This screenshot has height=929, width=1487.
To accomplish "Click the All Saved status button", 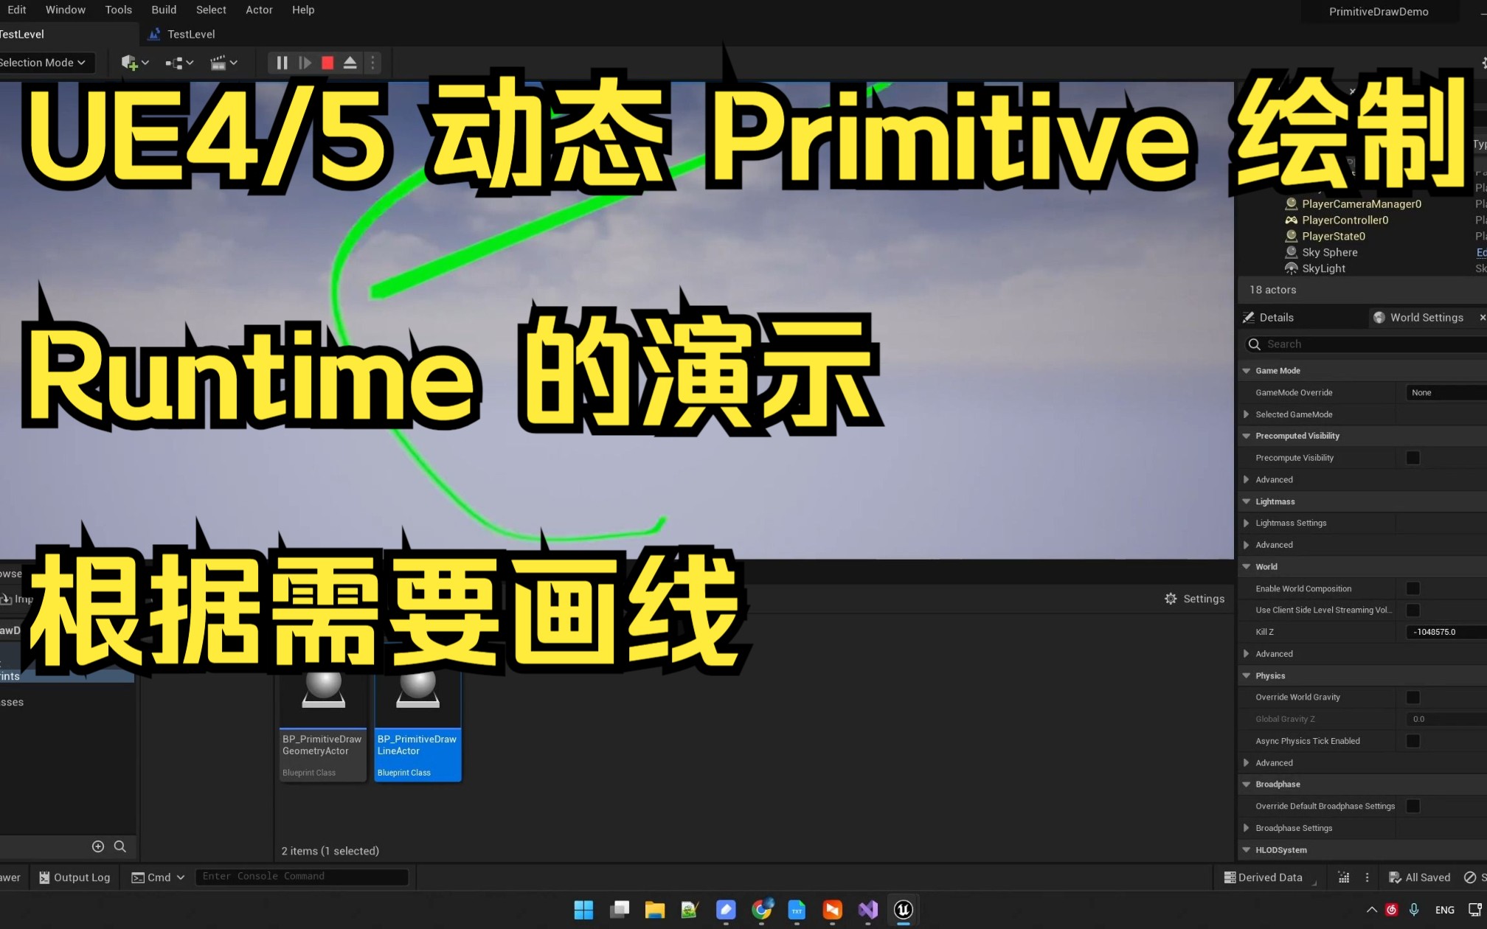I will click(1420, 877).
